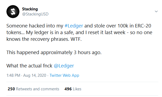This screenshot has width=162, height=97.
Task: Open the @Ledger mention
Action: (64, 66)
